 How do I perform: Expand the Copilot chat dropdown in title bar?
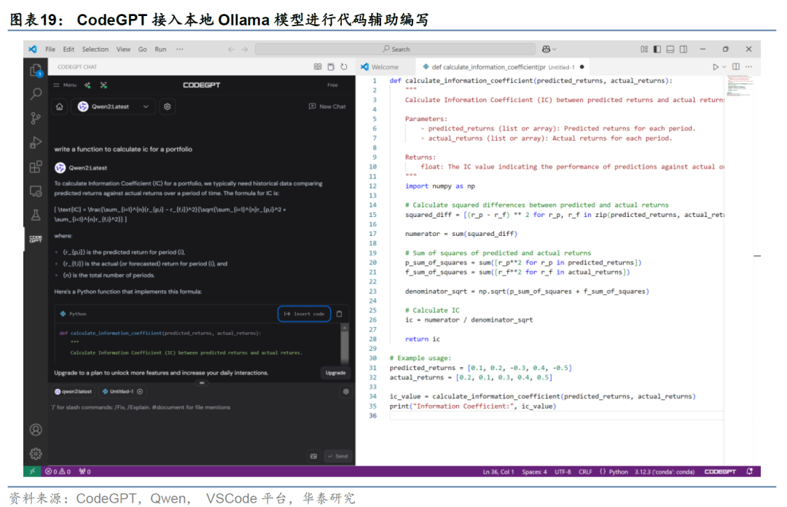[555, 50]
